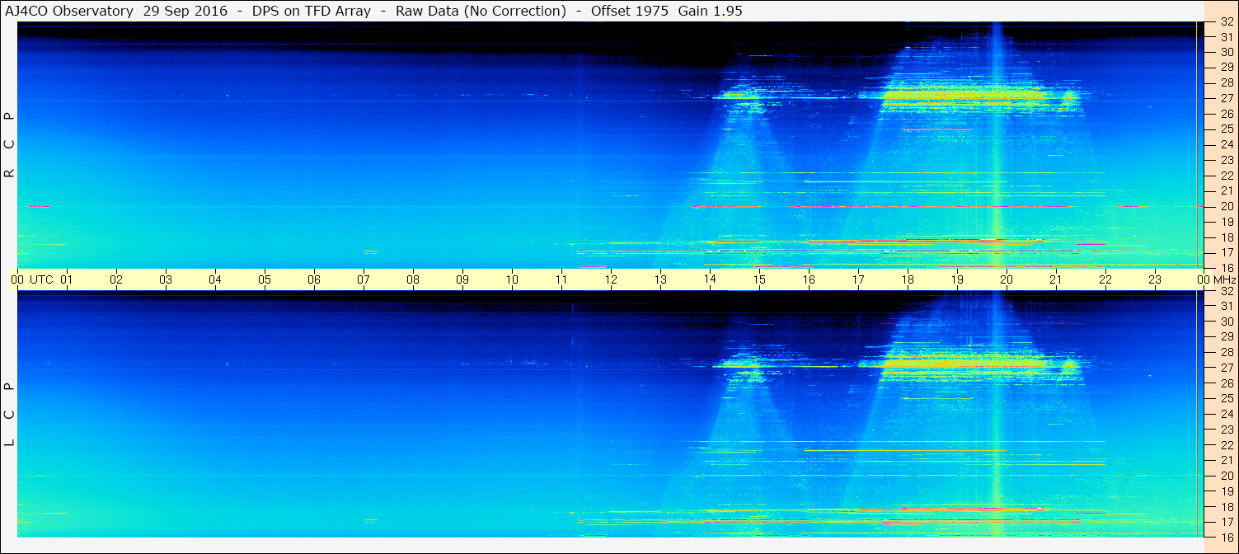Click the 30 MHz label on the RCP scale
1239x554 pixels.
pyautogui.click(x=1227, y=52)
